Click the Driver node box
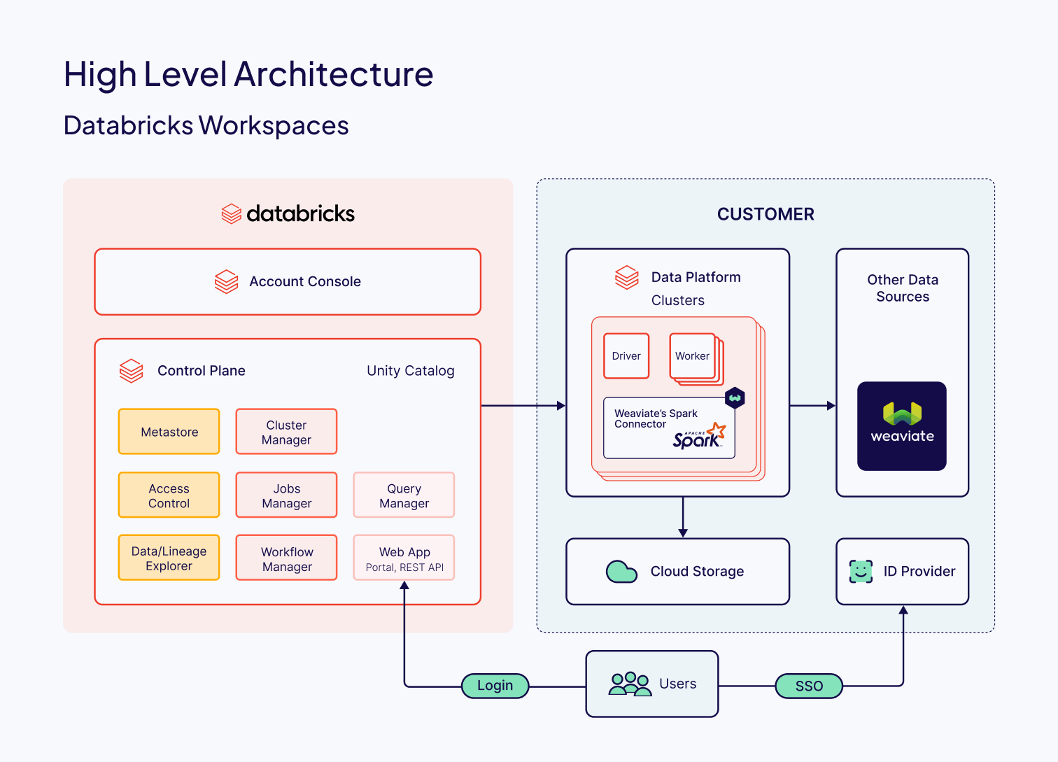The width and height of the screenshot is (1058, 762). click(x=627, y=356)
